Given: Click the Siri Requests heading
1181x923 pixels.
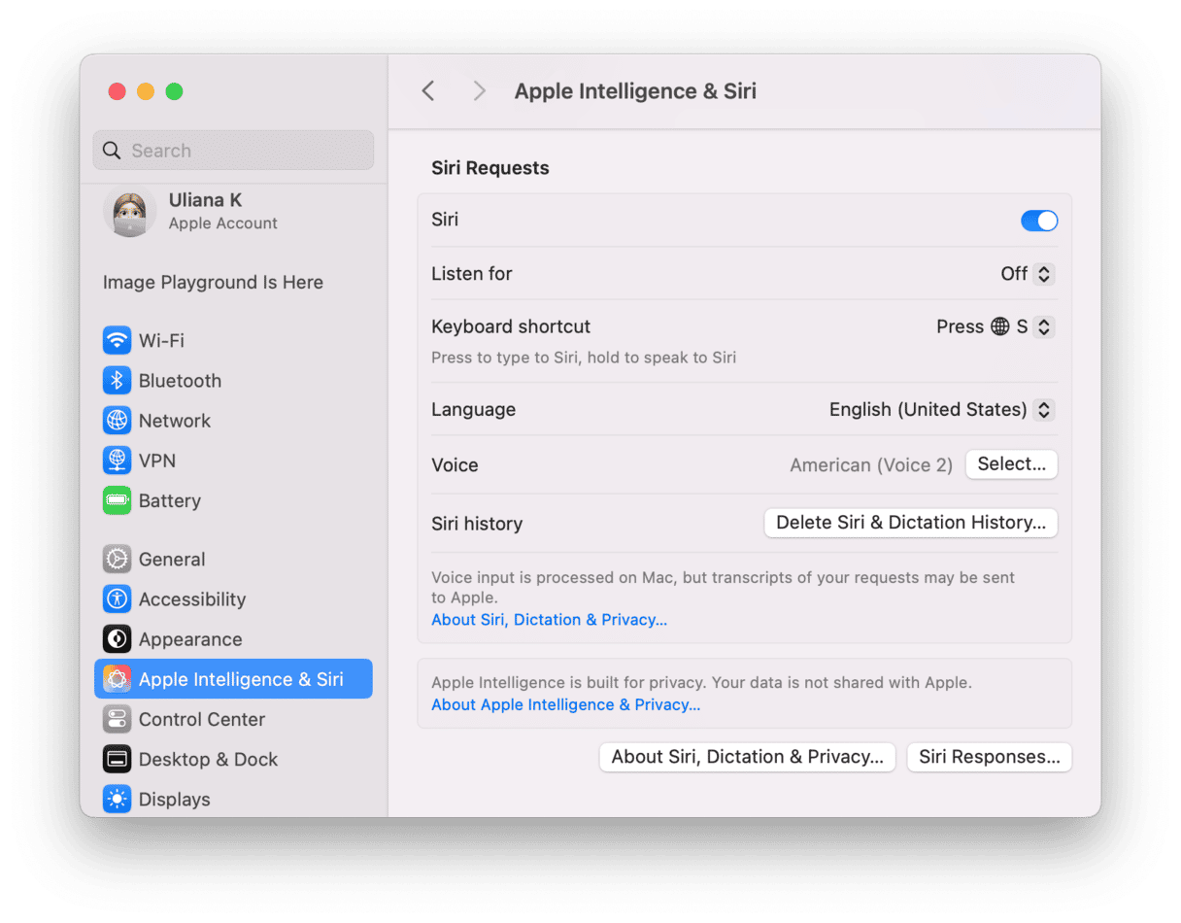Looking at the screenshot, I should point(490,168).
